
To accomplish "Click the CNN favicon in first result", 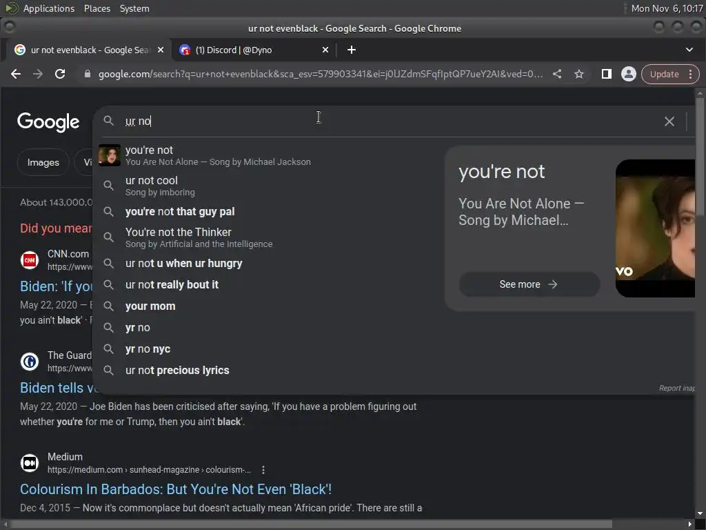I will [30, 260].
